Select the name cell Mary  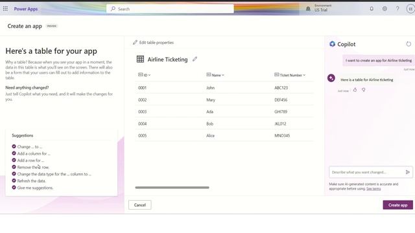211,100
